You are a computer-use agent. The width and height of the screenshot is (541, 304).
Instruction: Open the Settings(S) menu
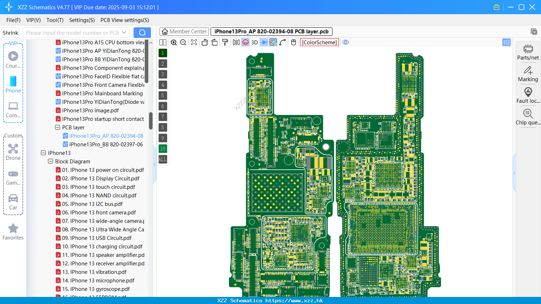(82, 20)
